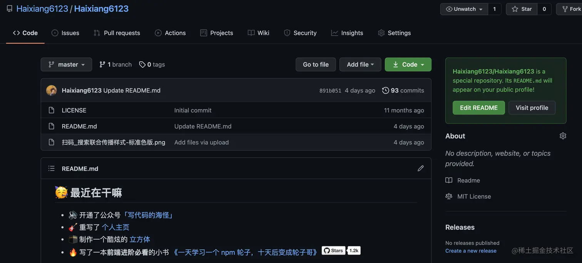This screenshot has width=582, height=263.
Task: Click the tag icon beside 0 tags
Action: click(x=142, y=64)
